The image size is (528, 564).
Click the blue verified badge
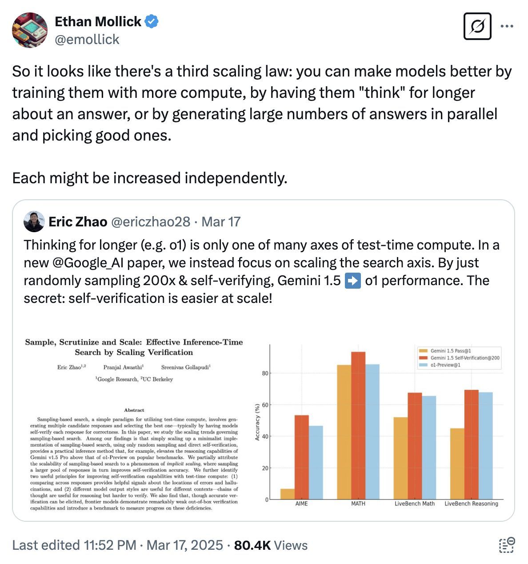pos(152,21)
